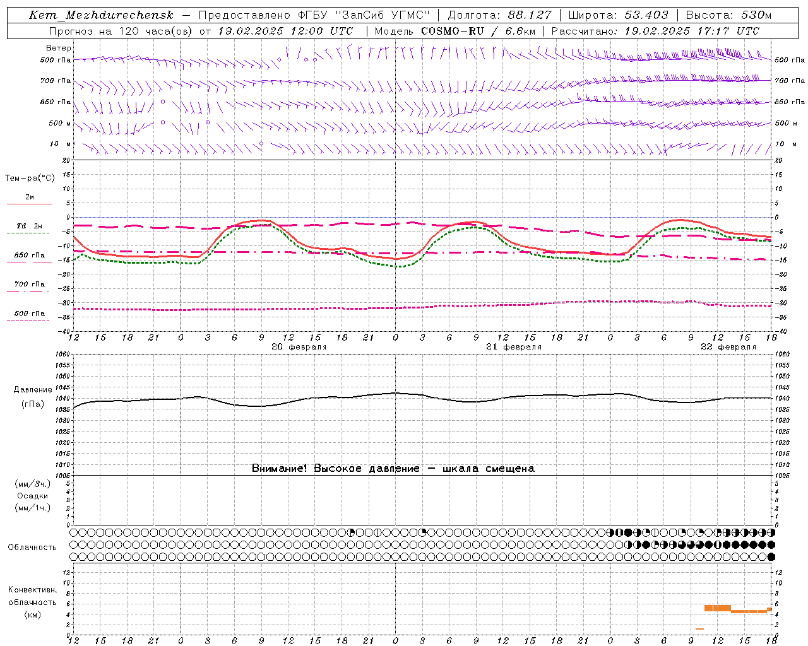Click the 10 м wind level label on the left
The image size is (808, 646).
tap(60, 144)
